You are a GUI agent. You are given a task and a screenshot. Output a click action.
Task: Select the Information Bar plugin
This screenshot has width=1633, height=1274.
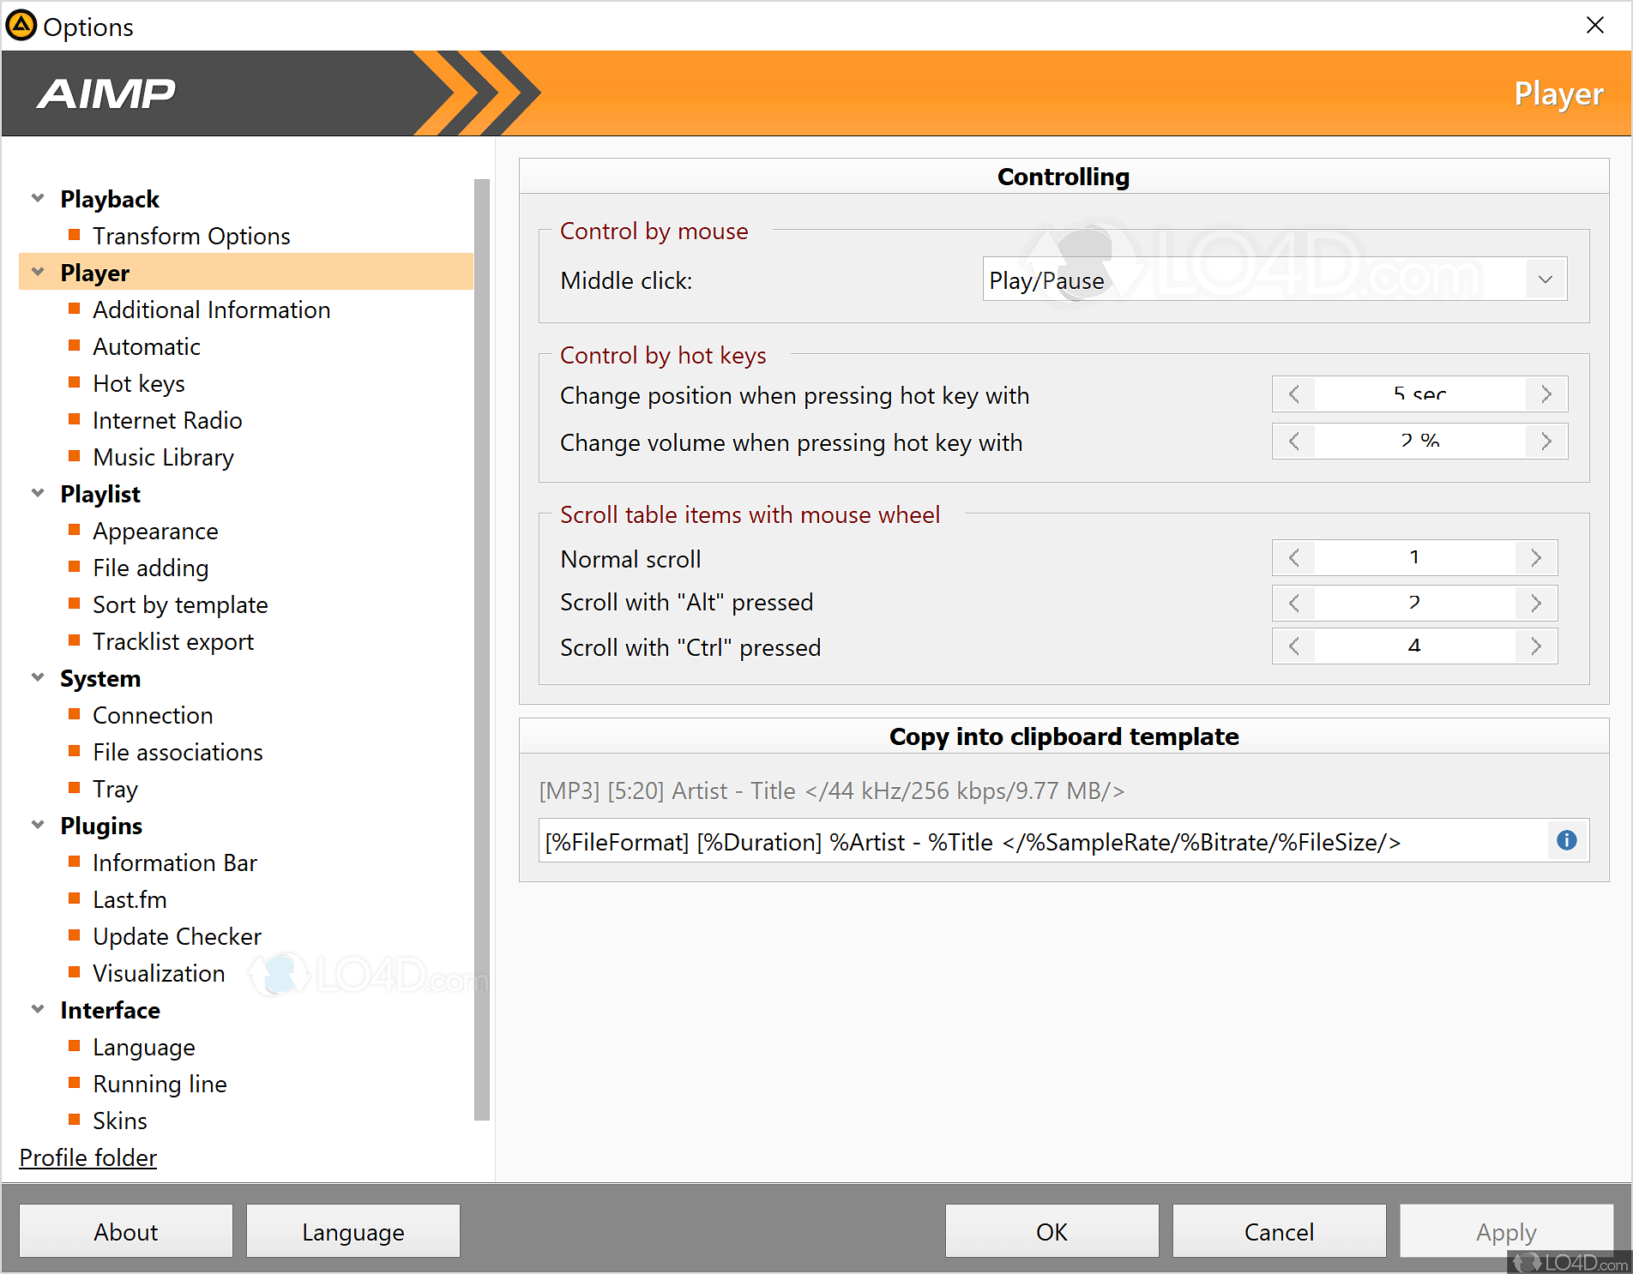click(x=175, y=862)
